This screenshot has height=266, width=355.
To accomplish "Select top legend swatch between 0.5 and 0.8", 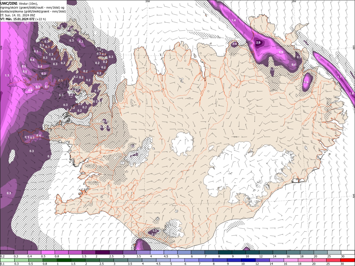I will click(x=48, y=252).
